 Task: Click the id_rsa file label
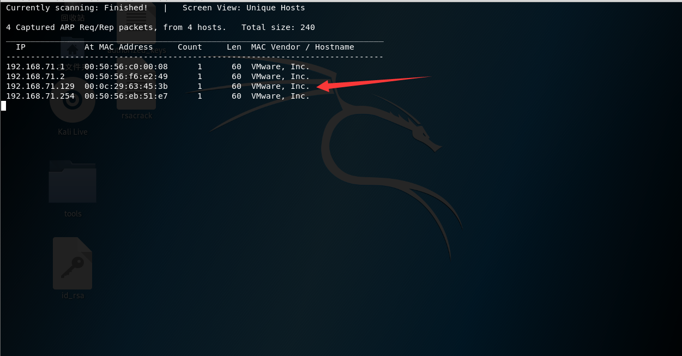73,295
